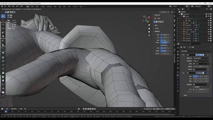213x120 pixels.
Task: Select the Bevel tool
Action: point(3,61)
